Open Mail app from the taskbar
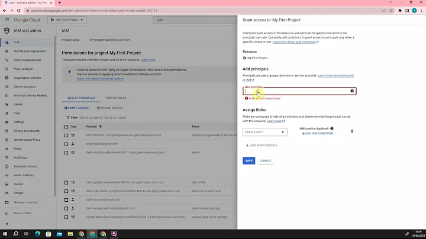The width and height of the screenshot is (426, 239). pyautogui.click(x=59, y=234)
